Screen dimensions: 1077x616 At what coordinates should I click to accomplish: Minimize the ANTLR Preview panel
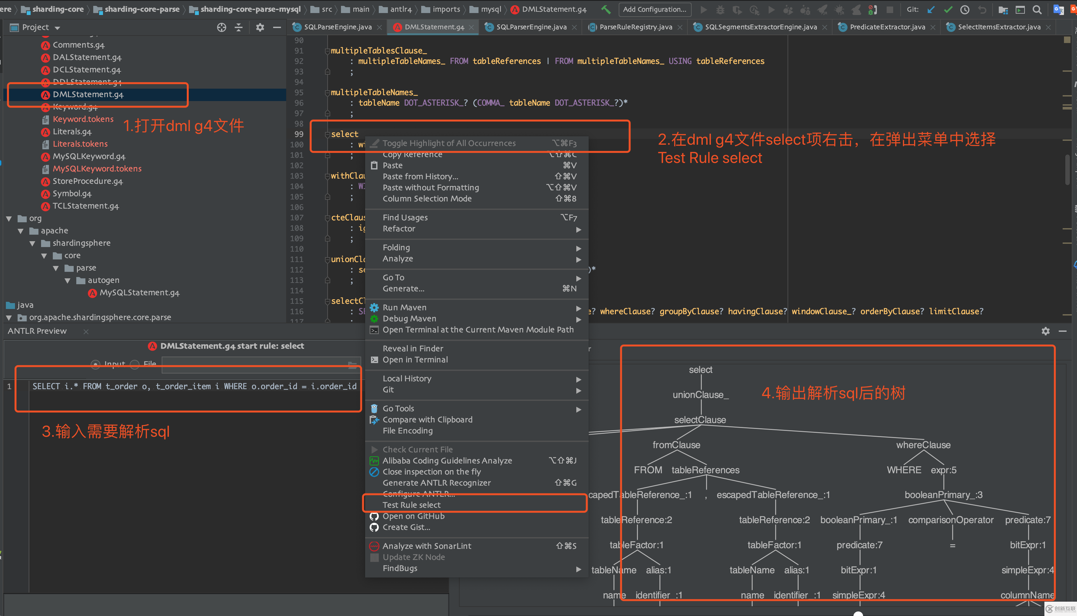tap(1063, 331)
